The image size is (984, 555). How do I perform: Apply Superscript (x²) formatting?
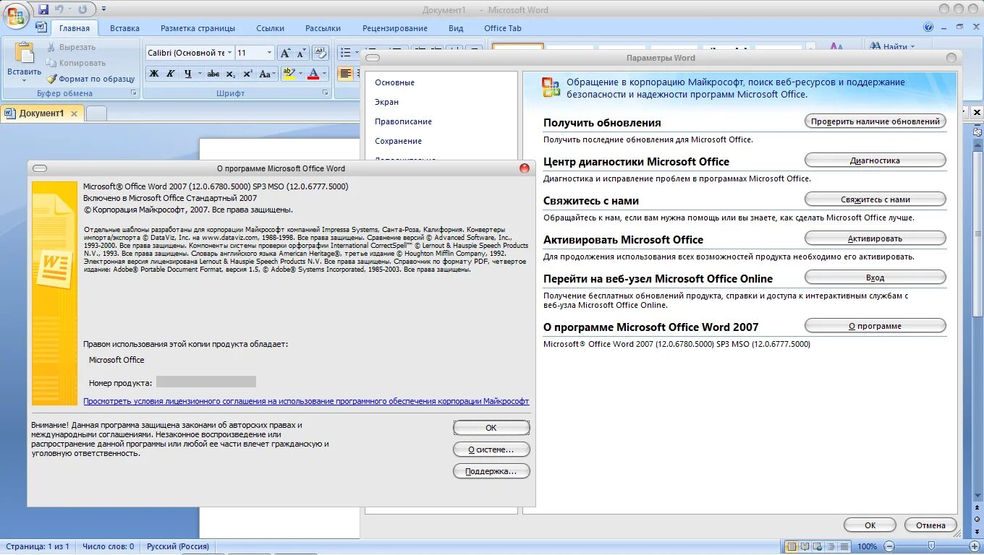[247, 74]
